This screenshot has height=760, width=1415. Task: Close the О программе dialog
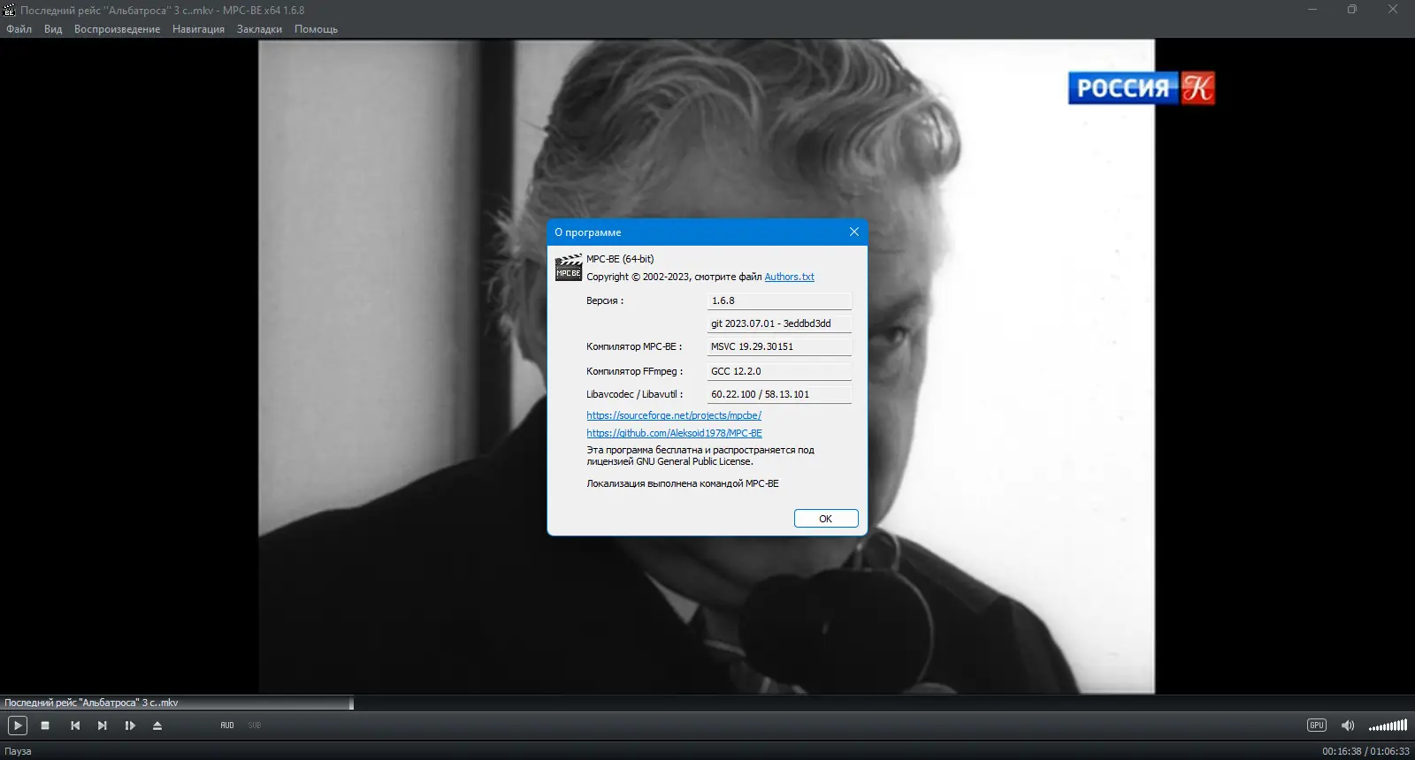pos(853,232)
